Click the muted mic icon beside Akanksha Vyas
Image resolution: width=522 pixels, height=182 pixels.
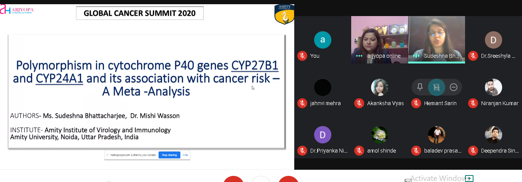coord(359,103)
